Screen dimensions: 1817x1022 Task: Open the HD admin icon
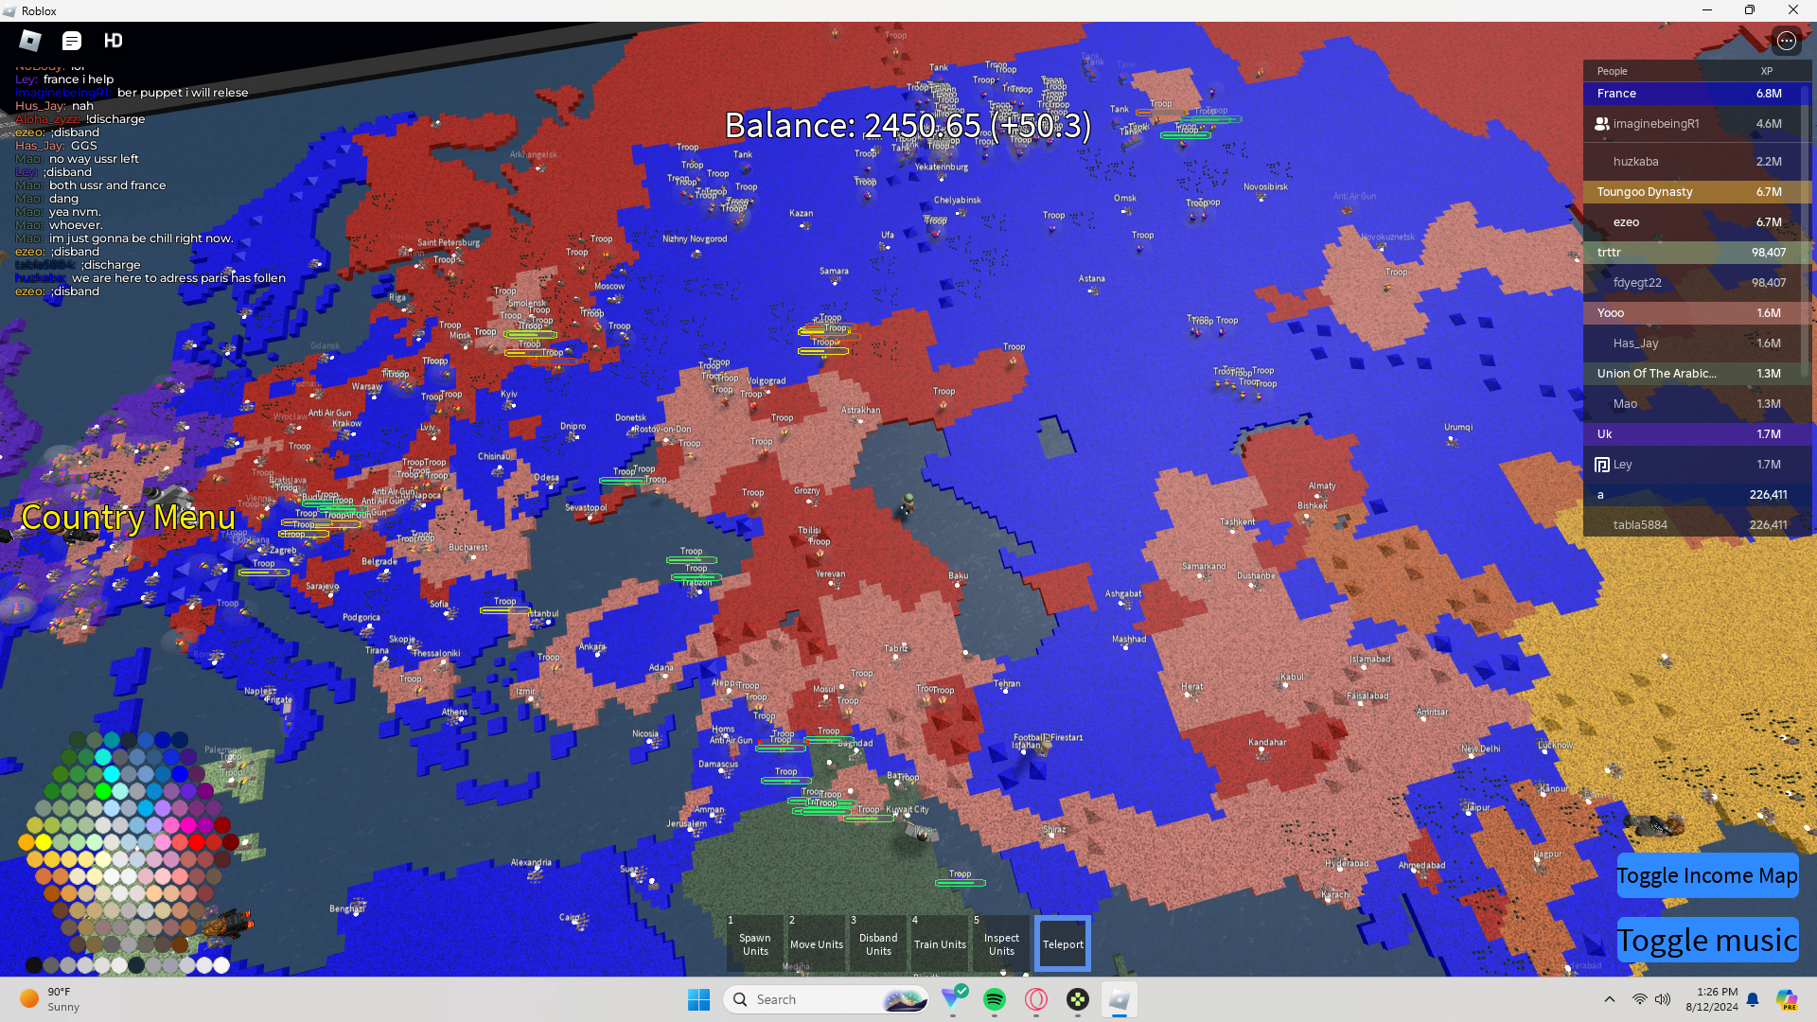114,41
